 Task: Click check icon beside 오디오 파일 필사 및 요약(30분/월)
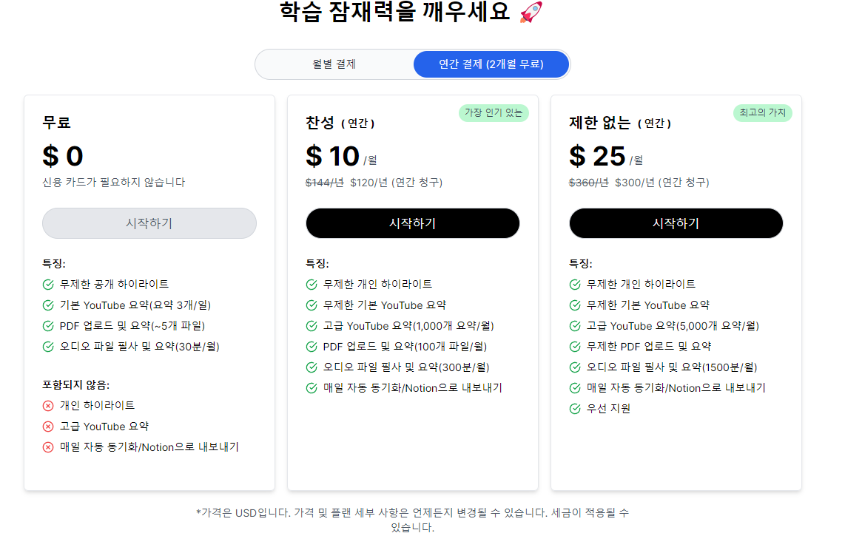[x=48, y=347]
